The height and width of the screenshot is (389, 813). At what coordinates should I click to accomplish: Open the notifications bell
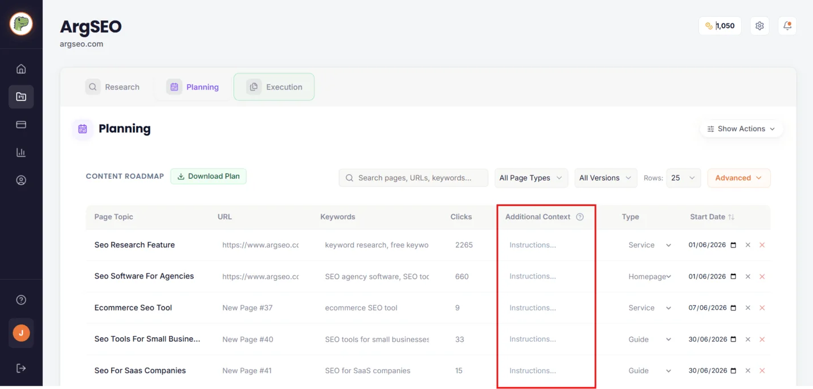pyautogui.click(x=787, y=26)
